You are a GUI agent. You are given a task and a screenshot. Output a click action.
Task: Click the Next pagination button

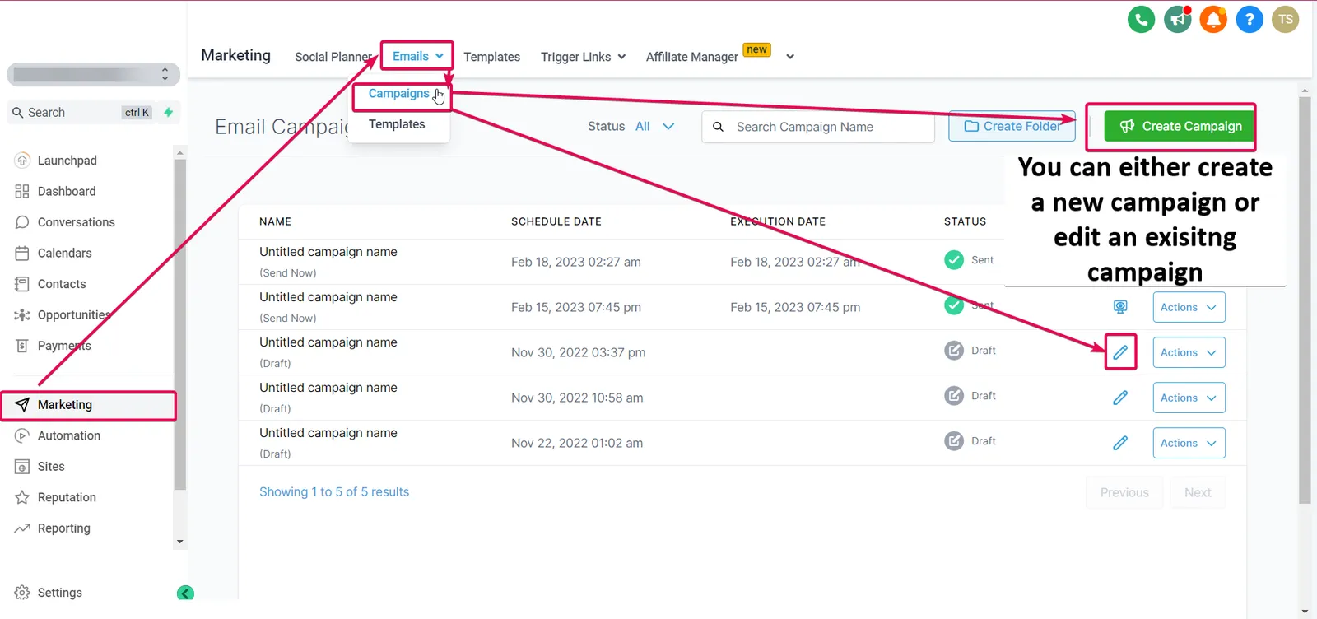pyautogui.click(x=1198, y=492)
